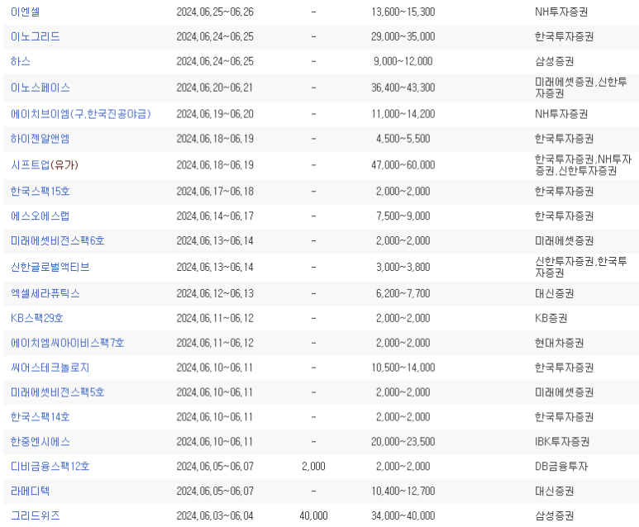Select the date 2024.06.25~06.26
Screen dimensions: 639x527
pos(215,12)
